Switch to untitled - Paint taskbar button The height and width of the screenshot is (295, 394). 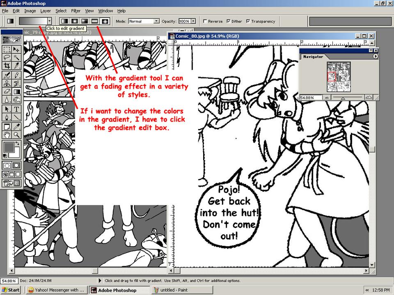182,290
